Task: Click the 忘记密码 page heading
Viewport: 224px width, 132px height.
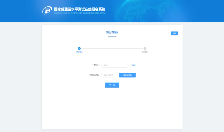Action: click(x=112, y=33)
